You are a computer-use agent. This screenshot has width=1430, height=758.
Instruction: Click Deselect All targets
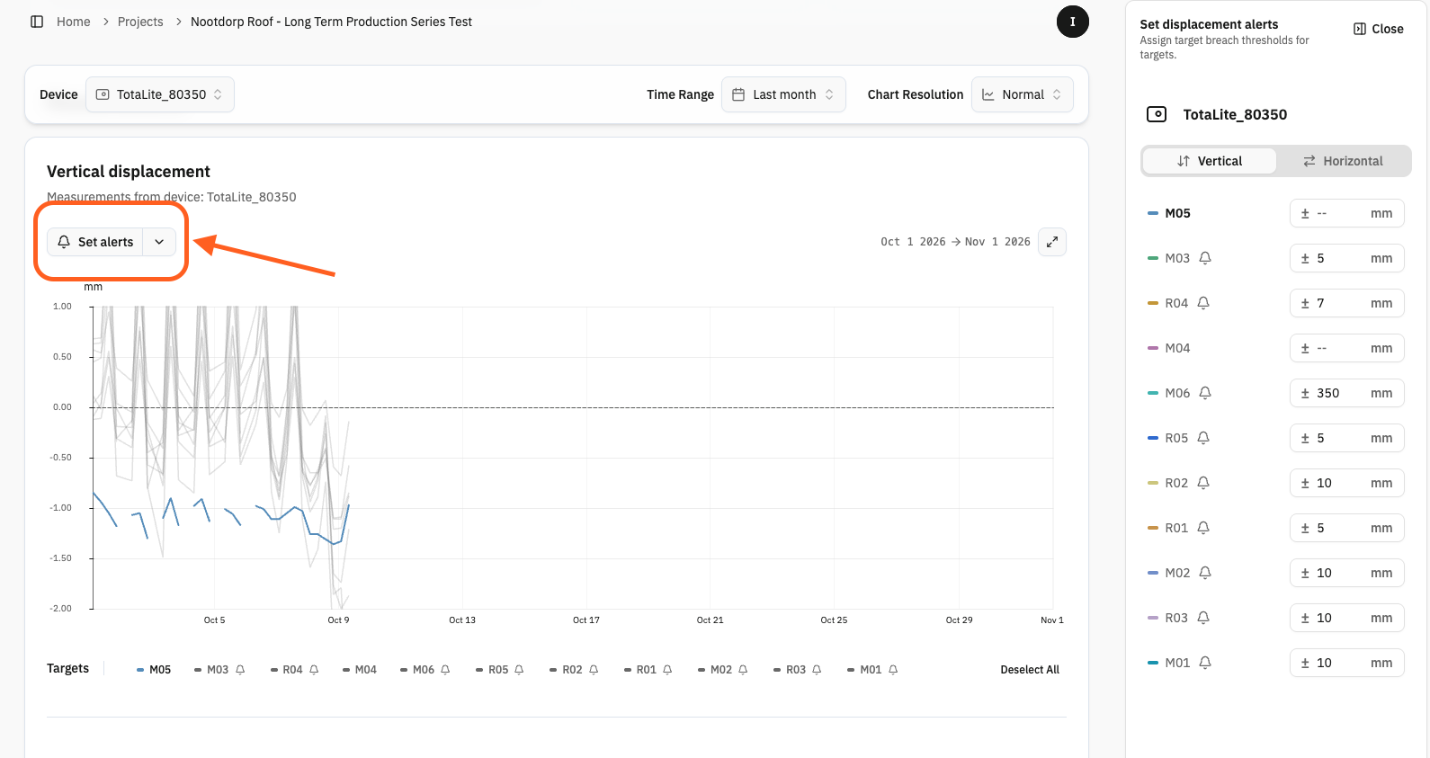coord(1030,670)
